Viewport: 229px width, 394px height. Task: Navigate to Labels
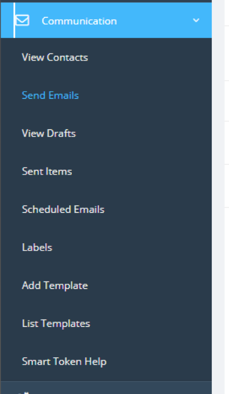(37, 247)
